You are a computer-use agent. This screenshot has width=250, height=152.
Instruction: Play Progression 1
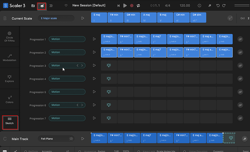tap(94, 39)
